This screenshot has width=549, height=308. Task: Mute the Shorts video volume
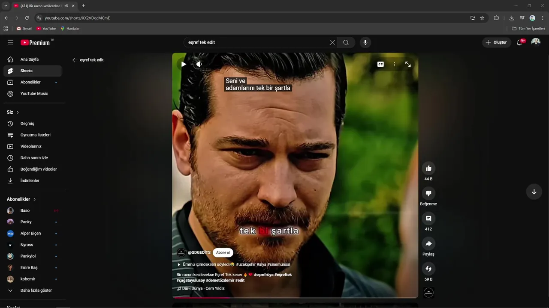click(199, 64)
